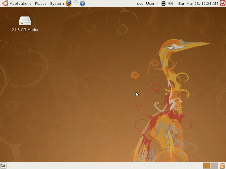Click the volume speaker icon
Viewport: 226px width, 169px height.
[171, 3]
